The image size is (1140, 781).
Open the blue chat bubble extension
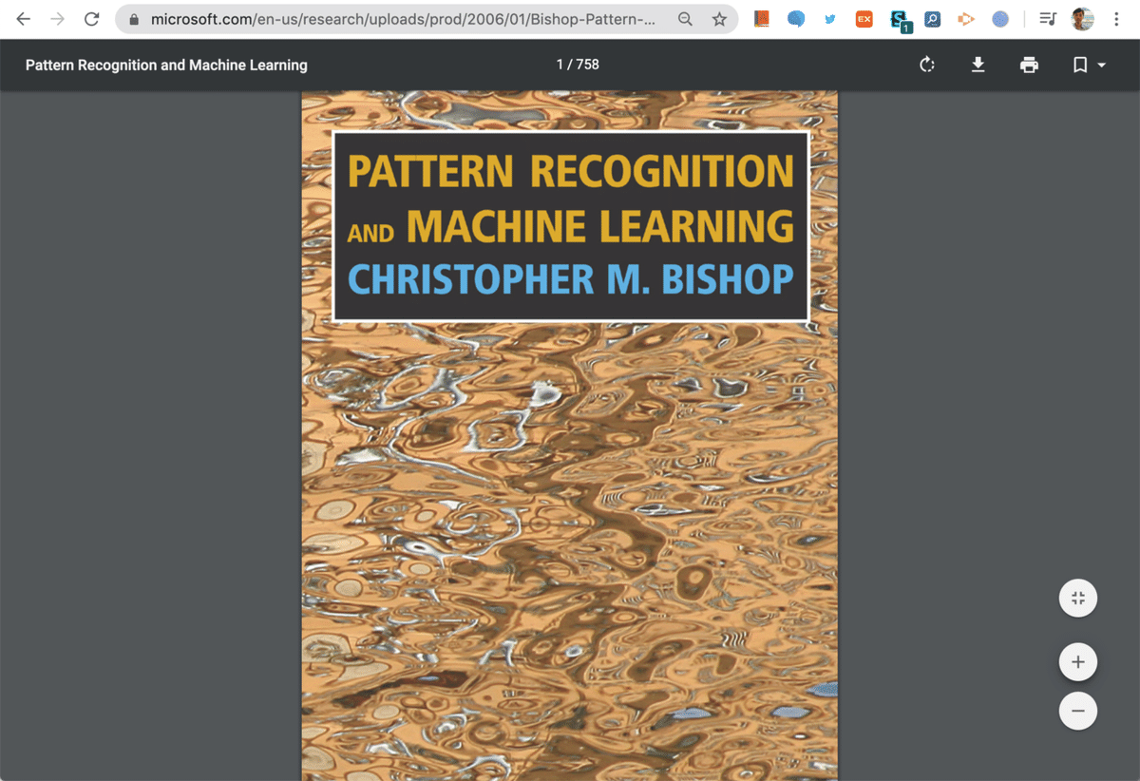point(795,19)
